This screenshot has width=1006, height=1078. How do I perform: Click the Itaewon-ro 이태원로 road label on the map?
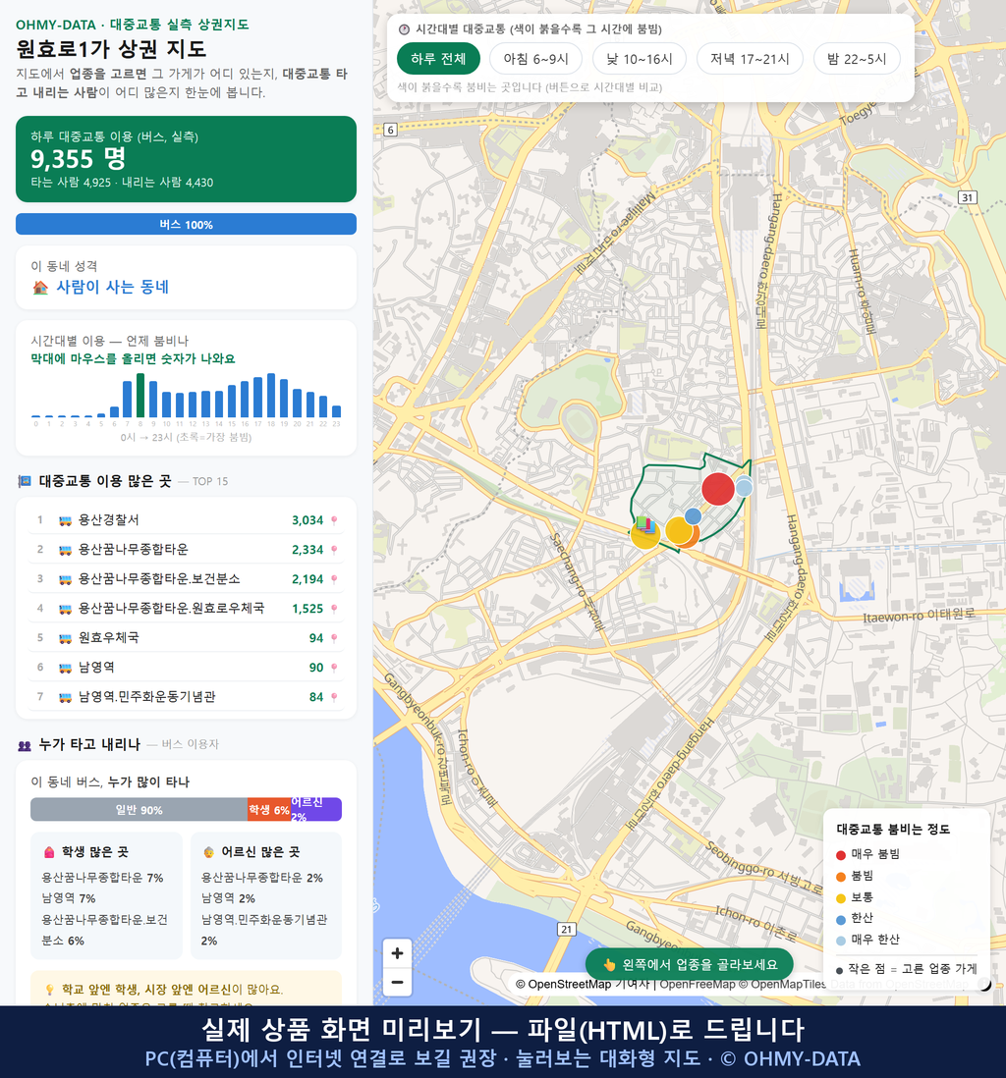pos(919,616)
